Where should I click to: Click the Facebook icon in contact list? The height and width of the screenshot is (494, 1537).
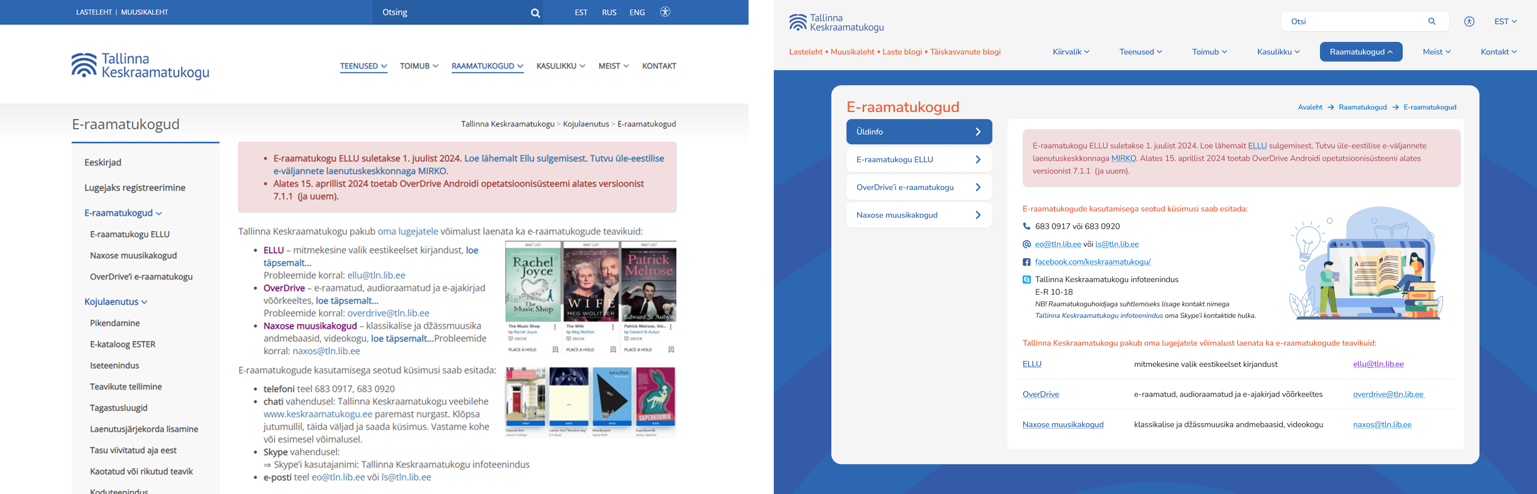1026,262
